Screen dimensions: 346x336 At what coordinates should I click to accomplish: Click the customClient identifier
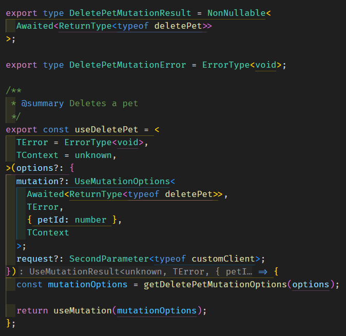(223, 259)
